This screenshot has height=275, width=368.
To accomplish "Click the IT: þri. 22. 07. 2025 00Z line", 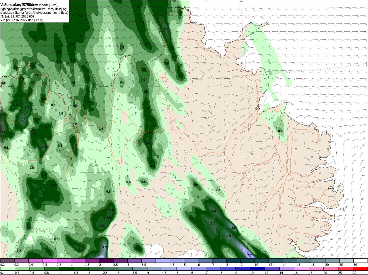I will [x=17, y=16].
